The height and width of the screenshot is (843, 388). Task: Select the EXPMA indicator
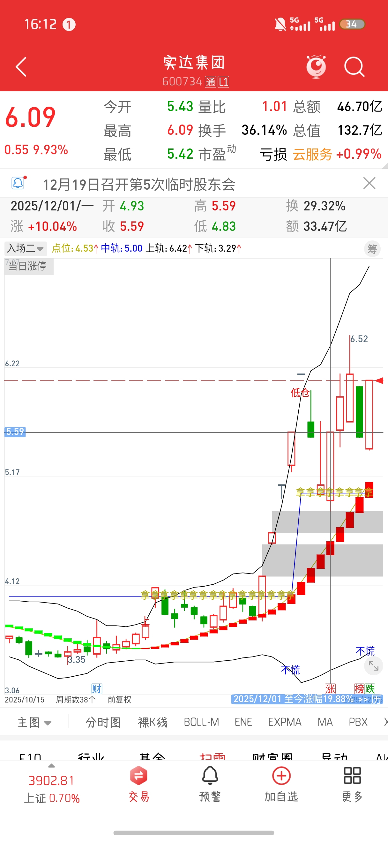pyautogui.click(x=285, y=722)
